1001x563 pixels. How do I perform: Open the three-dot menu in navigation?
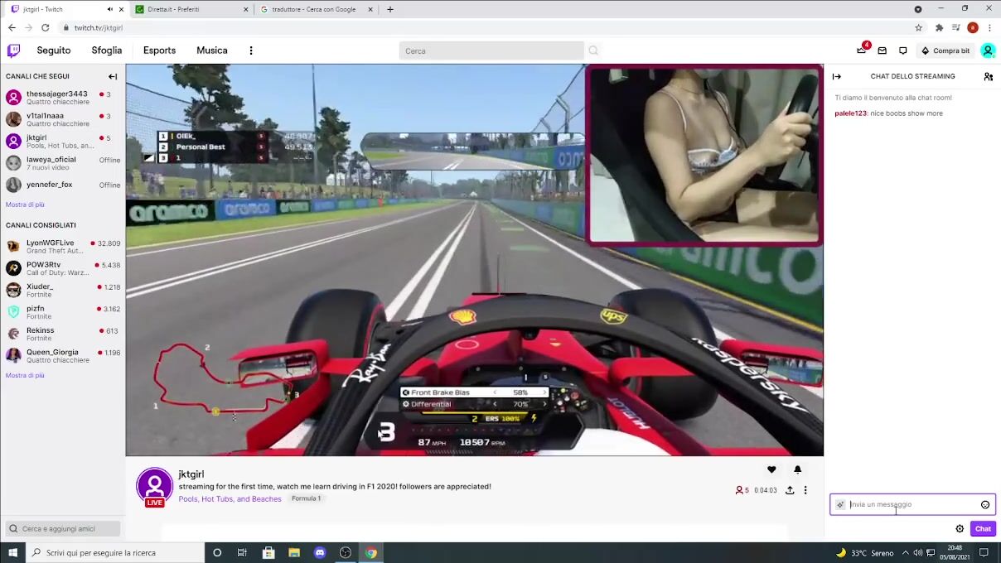click(251, 51)
